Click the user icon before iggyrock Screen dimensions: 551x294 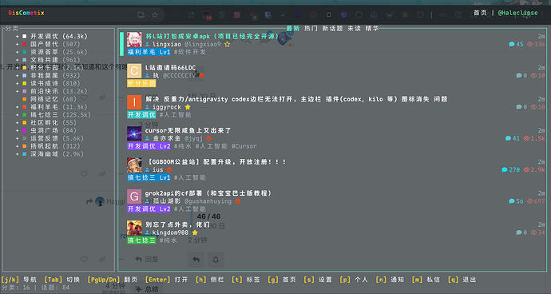tap(147, 107)
